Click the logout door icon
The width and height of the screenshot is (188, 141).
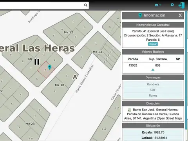tap(182, 5)
